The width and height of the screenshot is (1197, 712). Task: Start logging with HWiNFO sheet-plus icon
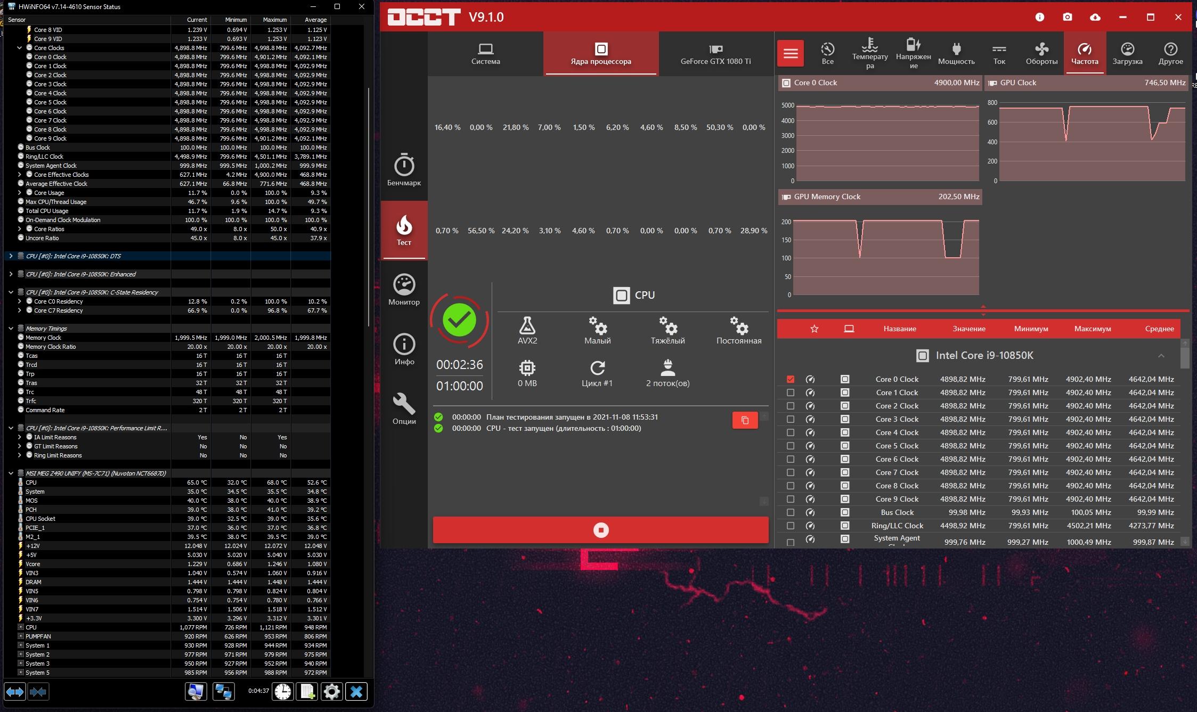click(x=307, y=692)
